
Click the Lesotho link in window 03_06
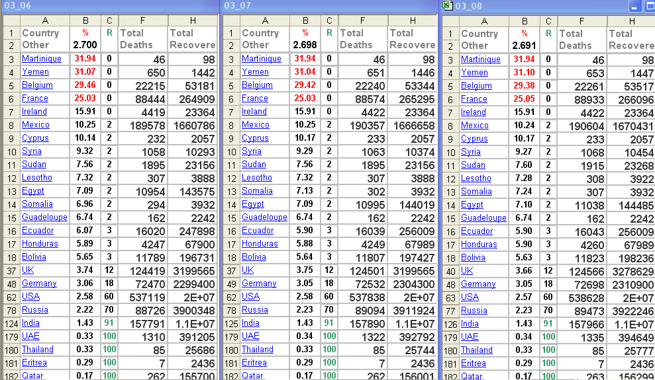[37, 178]
